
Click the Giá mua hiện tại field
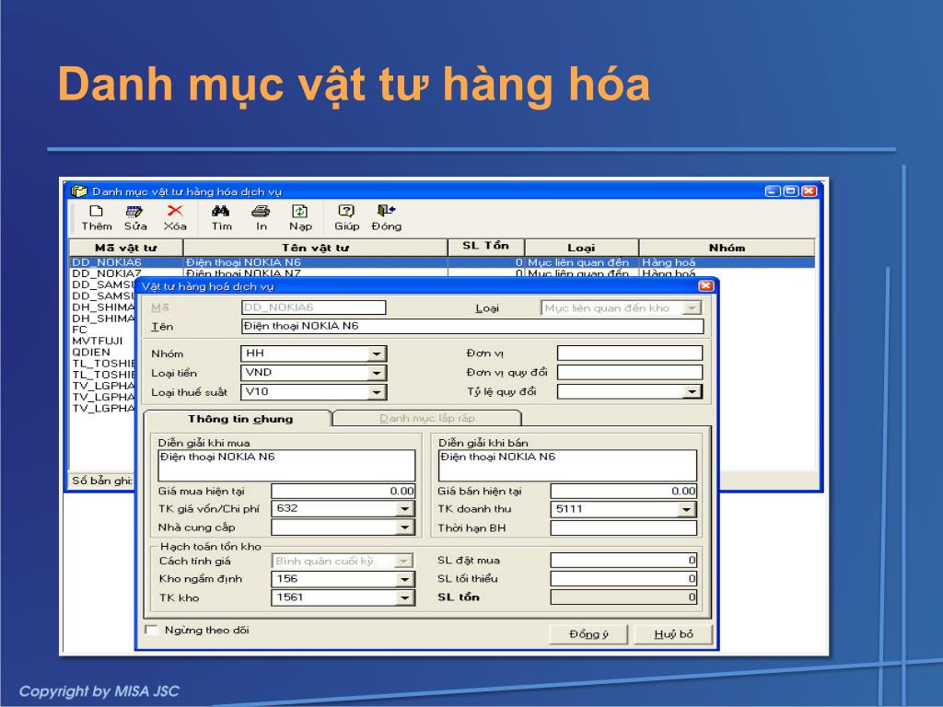[343, 491]
